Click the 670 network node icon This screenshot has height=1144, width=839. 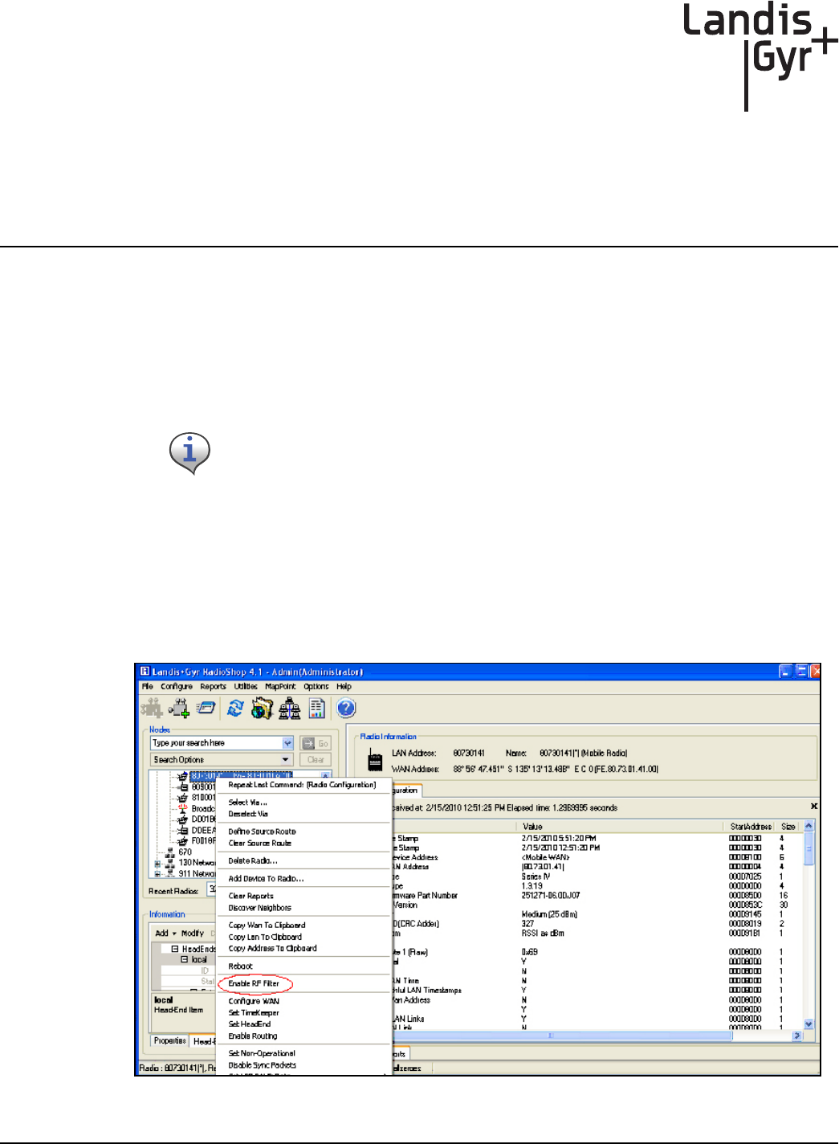[x=170, y=852]
